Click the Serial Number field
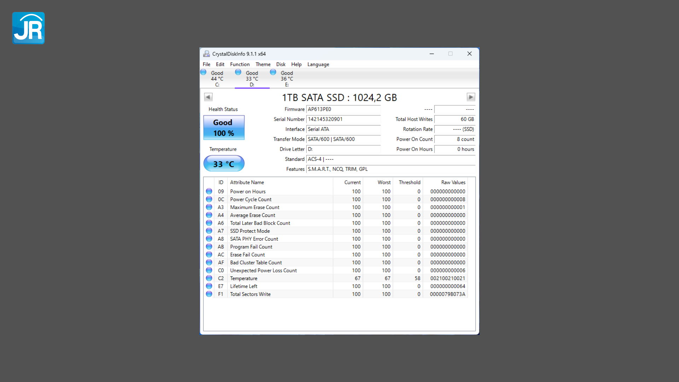The height and width of the screenshot is (382, 679). click(343, 119)
